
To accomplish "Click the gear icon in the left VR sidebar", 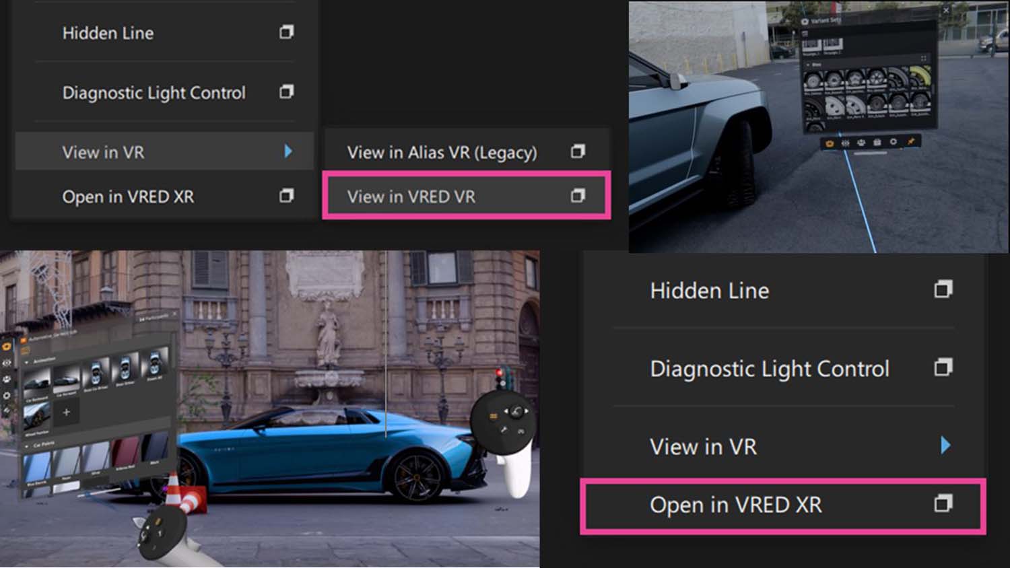I will (6, 396).
